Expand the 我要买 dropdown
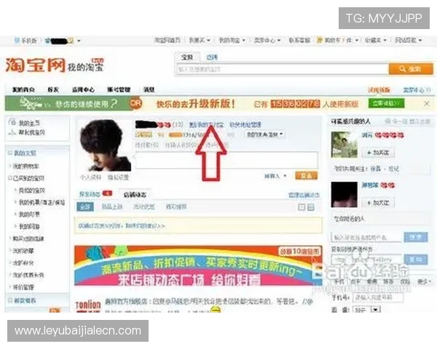 pyautogui.click(x=208, y=41)
